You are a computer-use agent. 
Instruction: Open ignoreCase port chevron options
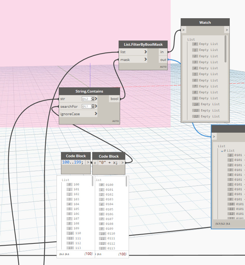click(96, 114)
